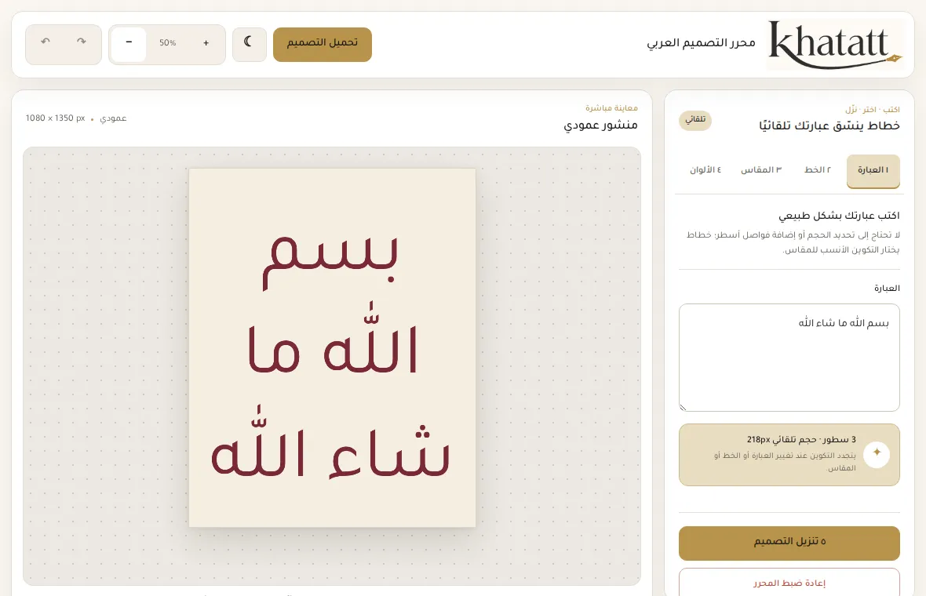
Task: Click the تلقائي badge
Action: 695,120
